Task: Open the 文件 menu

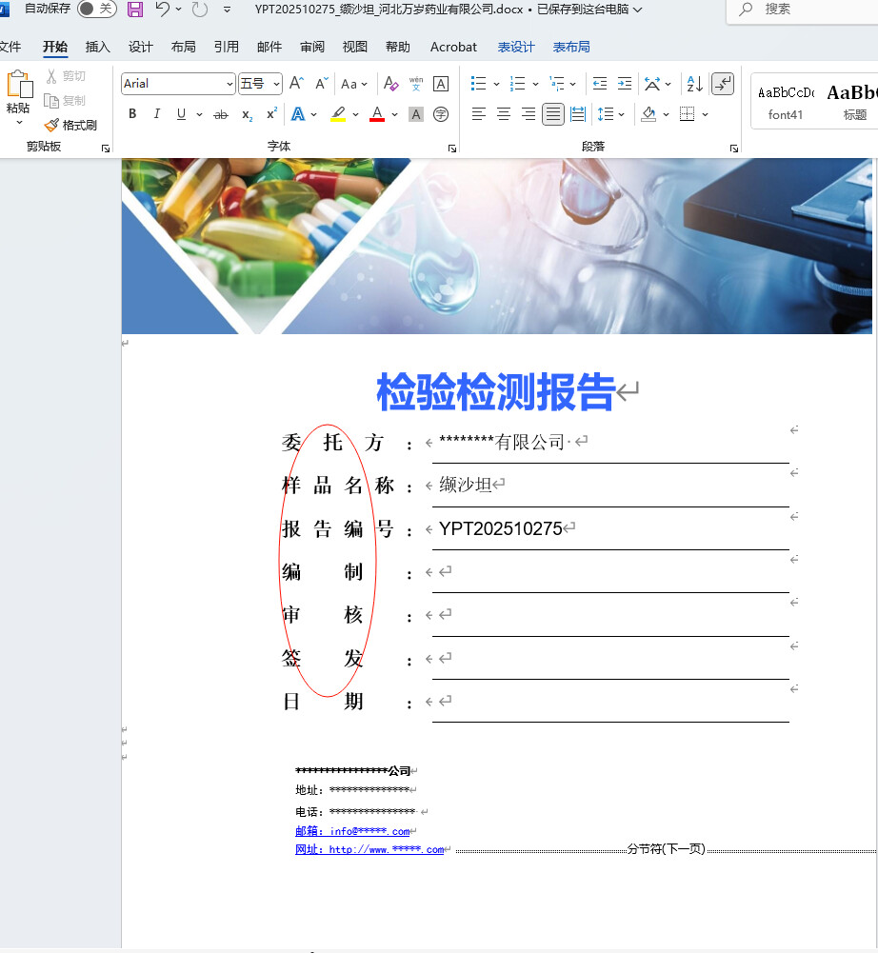Action: 10,47
